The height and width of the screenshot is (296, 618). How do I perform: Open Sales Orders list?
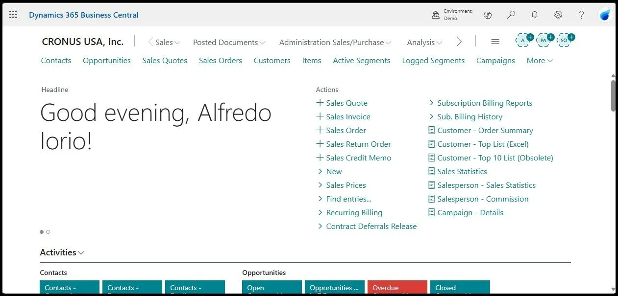pyautogui.click(x=221, y=61)
